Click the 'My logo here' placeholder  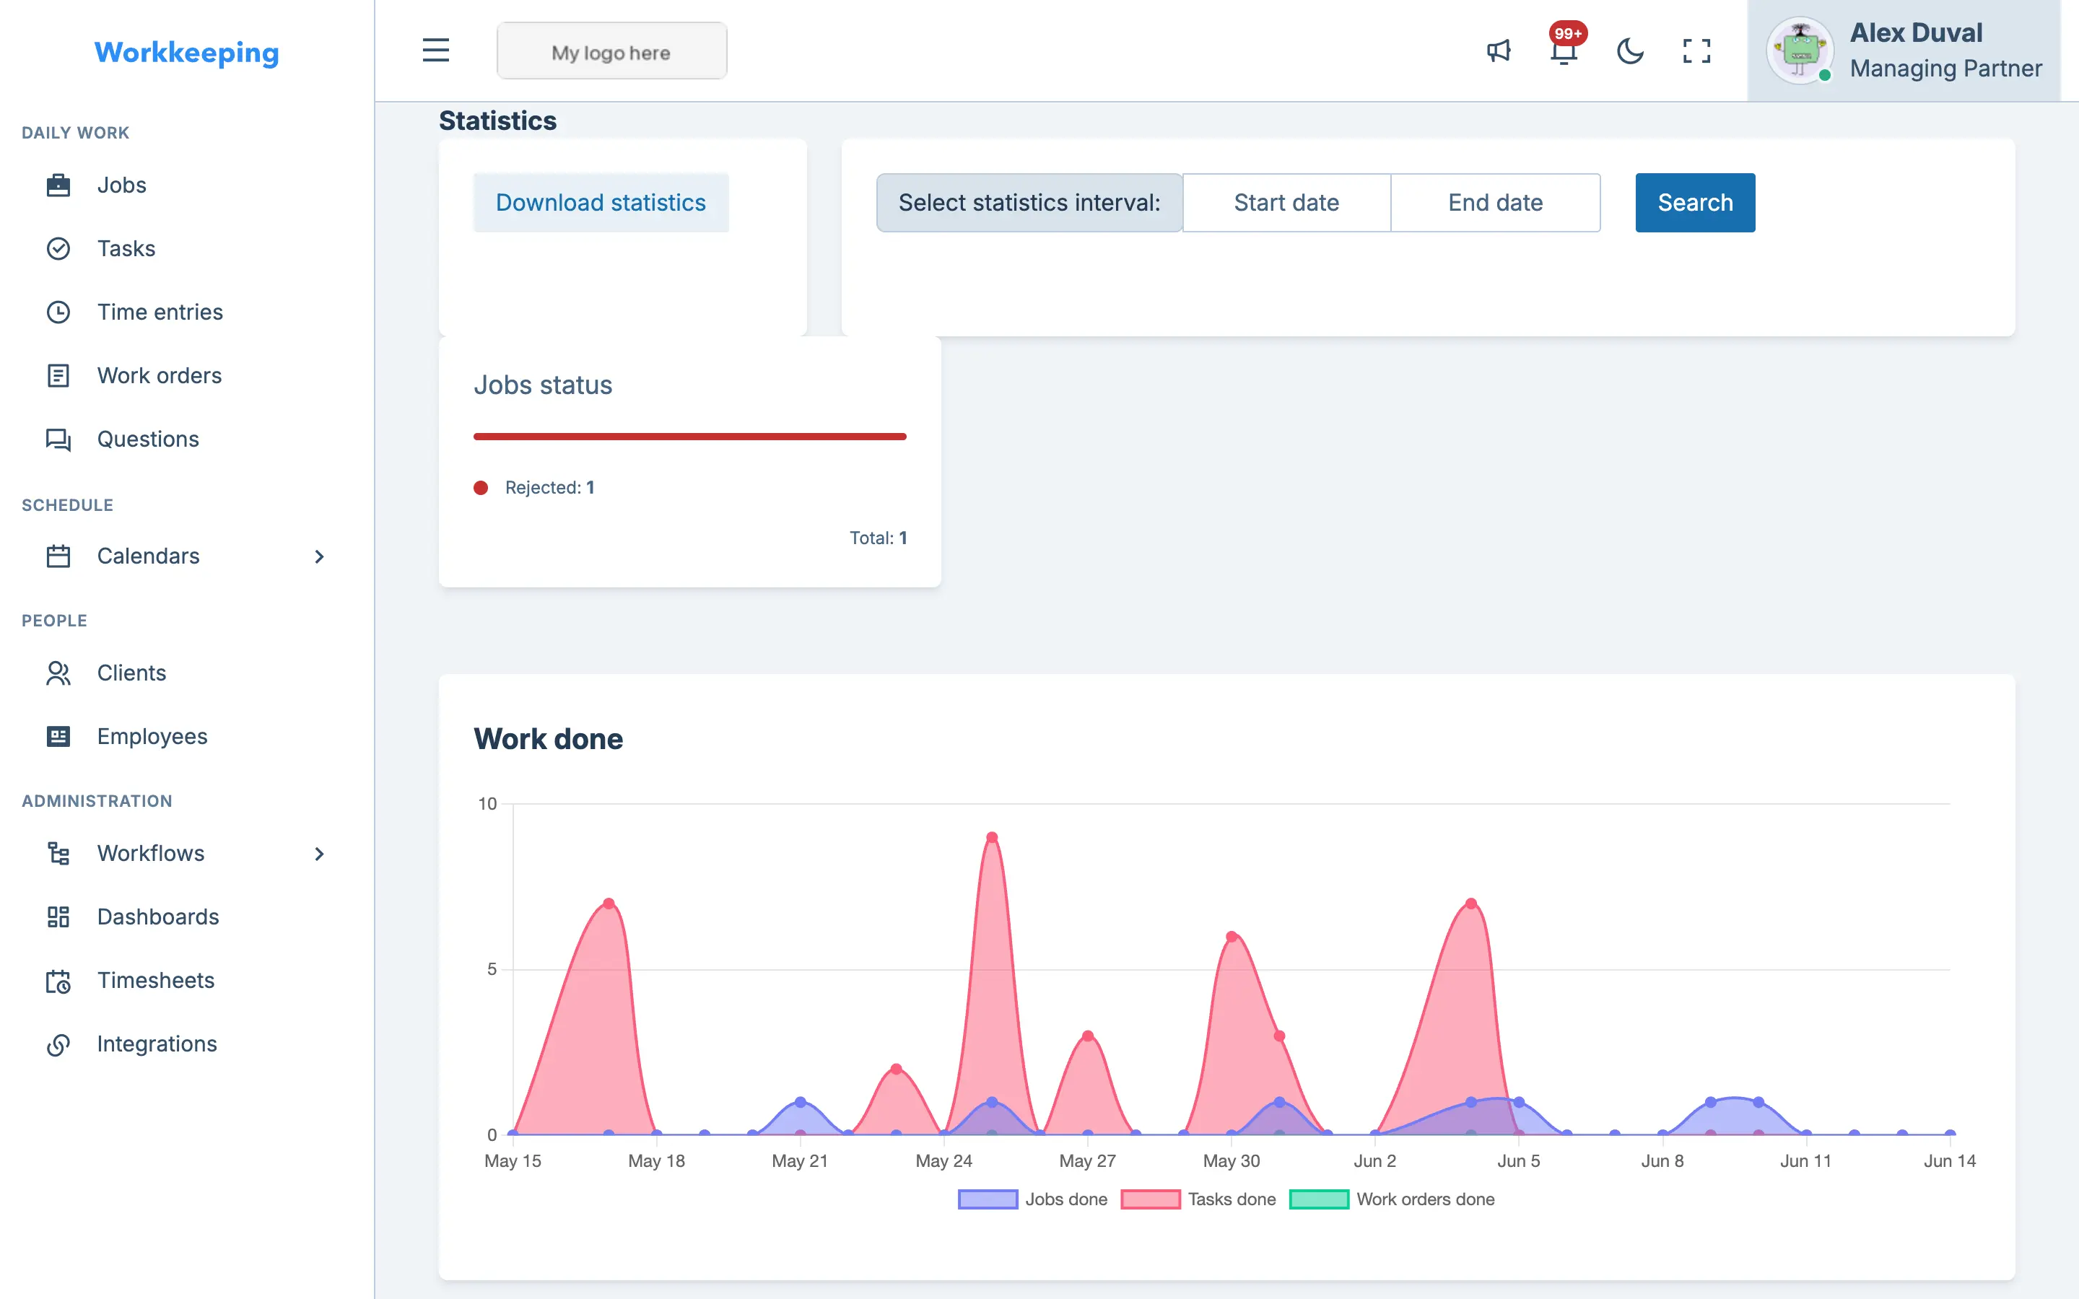(611, 51)
